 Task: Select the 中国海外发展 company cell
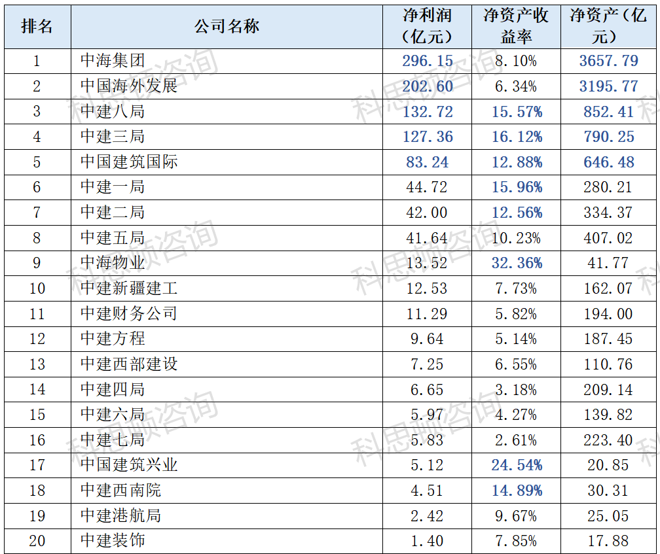[x=227, y=86]
